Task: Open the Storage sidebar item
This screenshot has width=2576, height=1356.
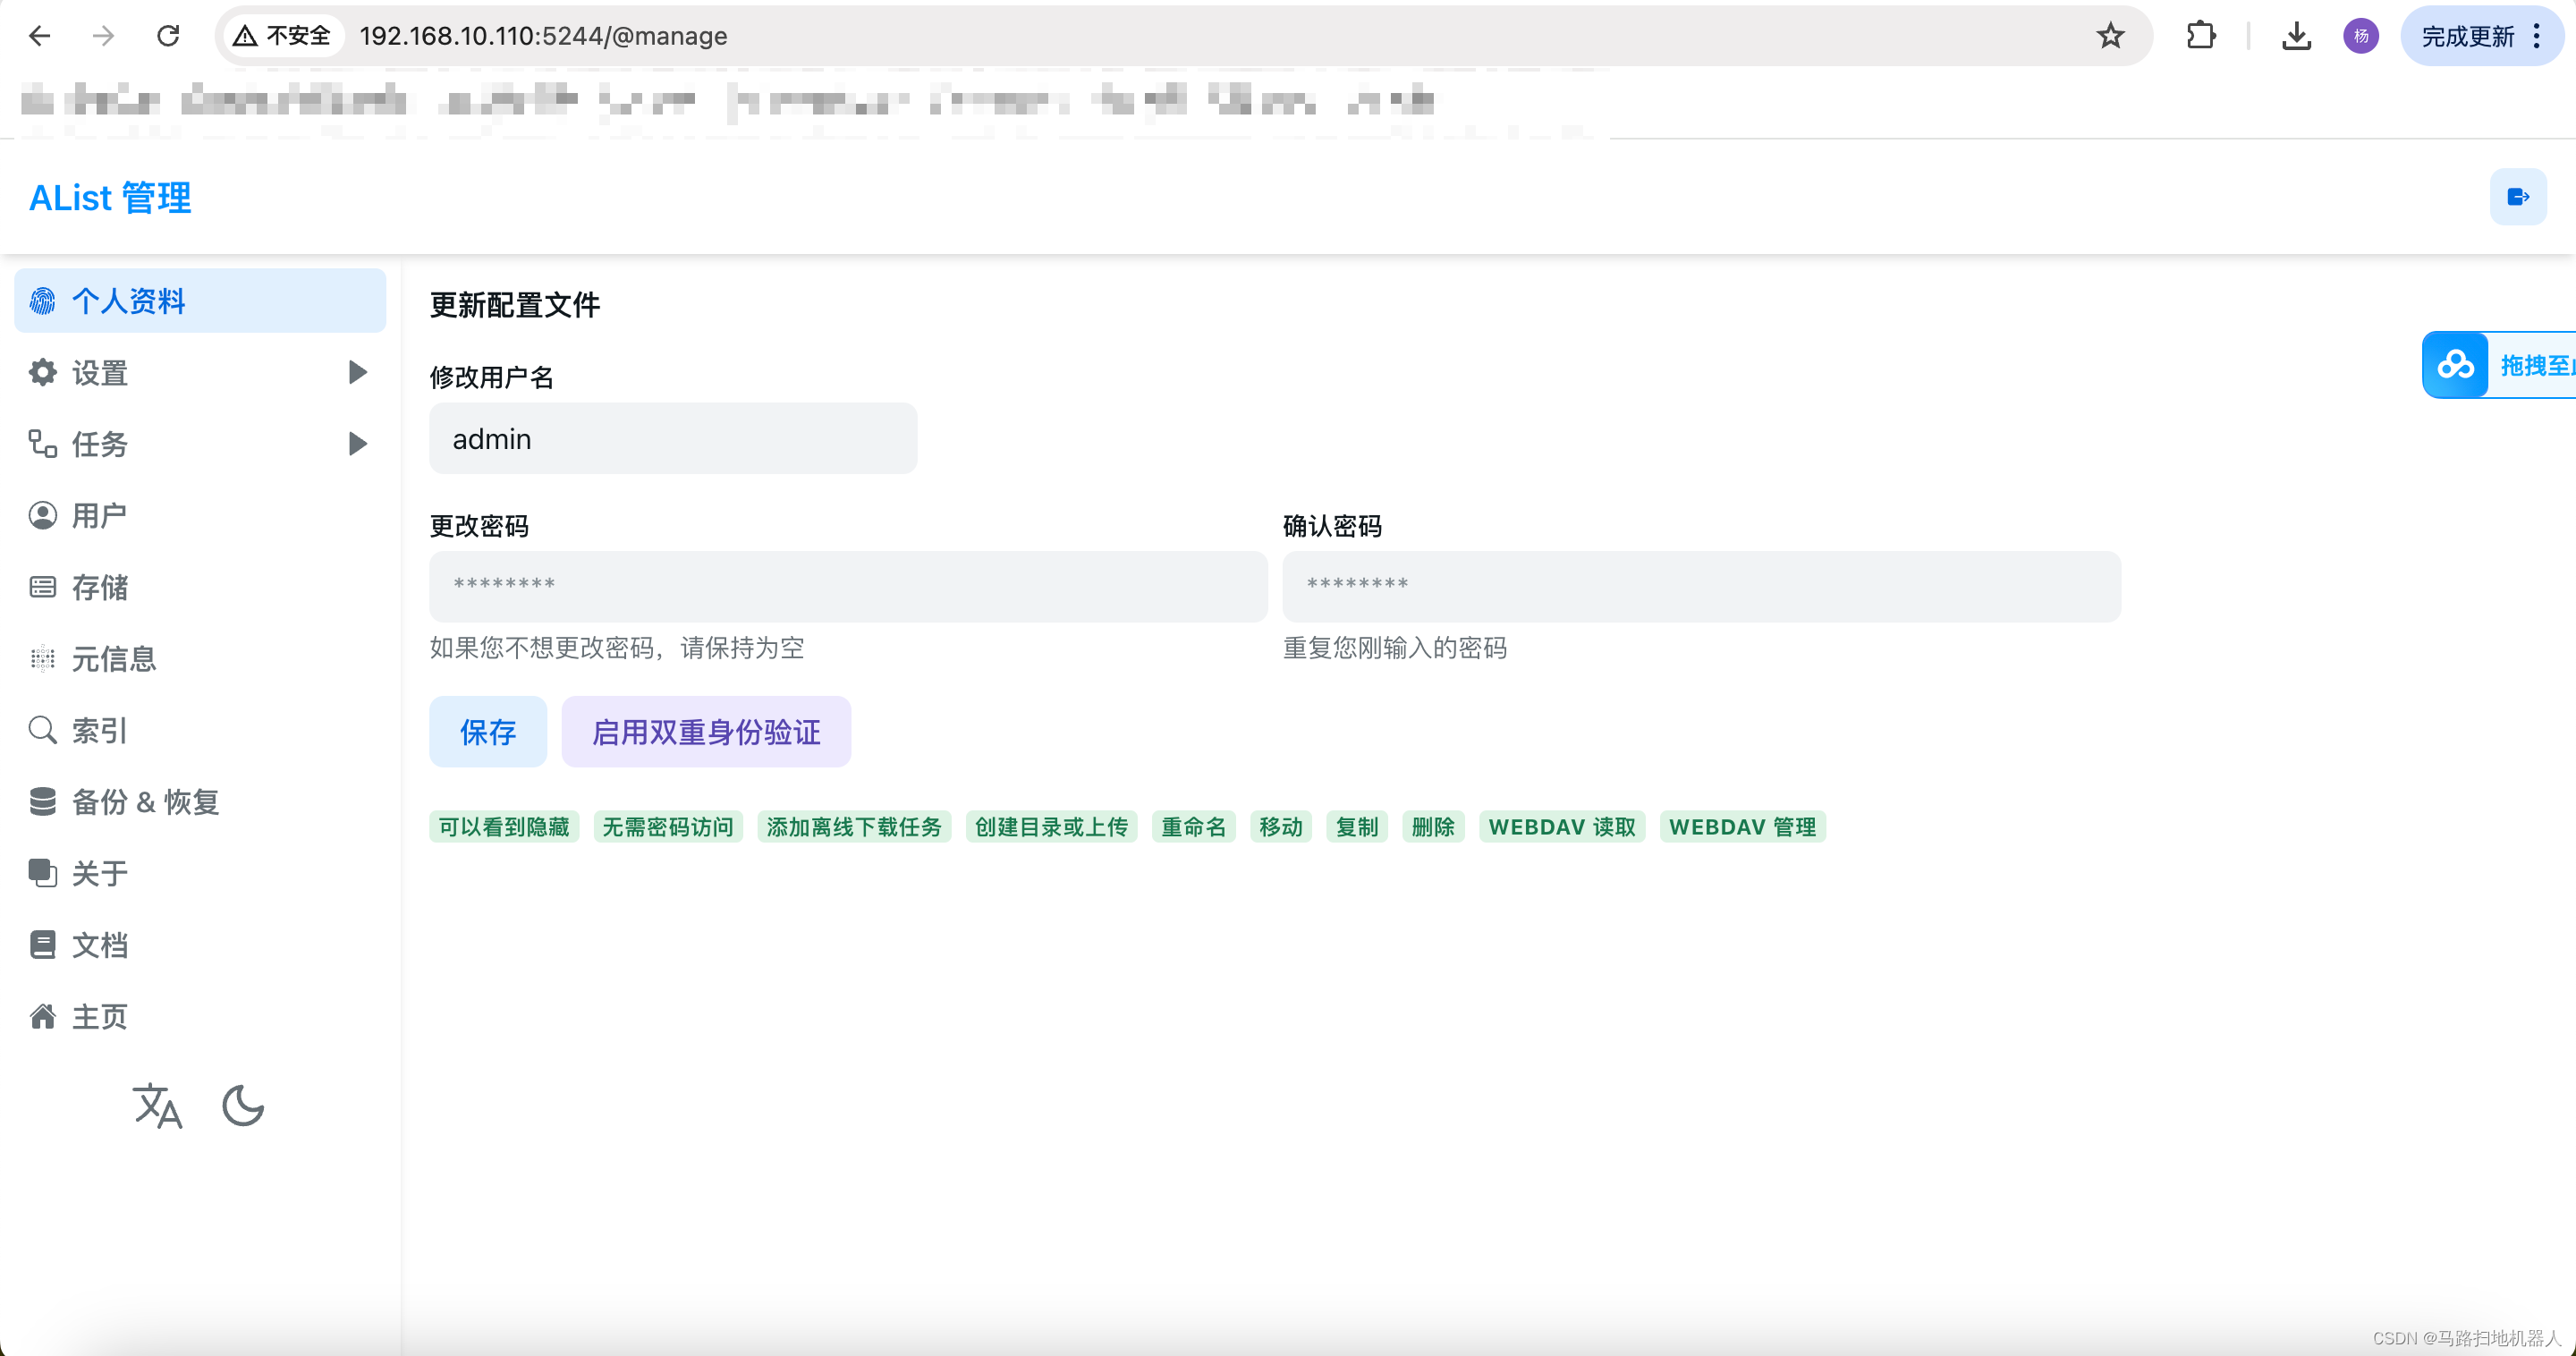Action: tap(99, 587)
